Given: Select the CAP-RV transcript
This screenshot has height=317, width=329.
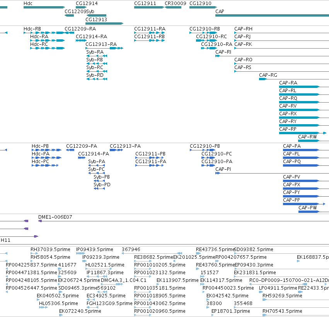Looking at the screenshot, I should click(x=304, y=110).
